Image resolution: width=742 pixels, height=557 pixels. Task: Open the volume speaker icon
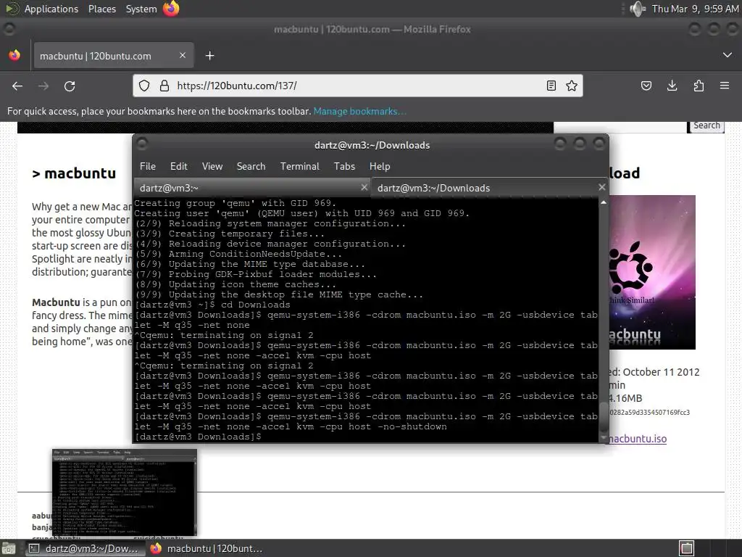click(x=638, y=9)
